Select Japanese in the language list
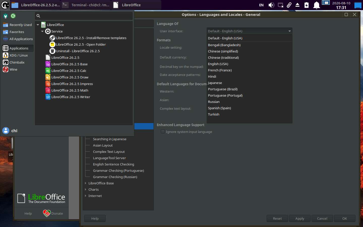The width and height of the screenshot is (363, 227). pos(249,83)
